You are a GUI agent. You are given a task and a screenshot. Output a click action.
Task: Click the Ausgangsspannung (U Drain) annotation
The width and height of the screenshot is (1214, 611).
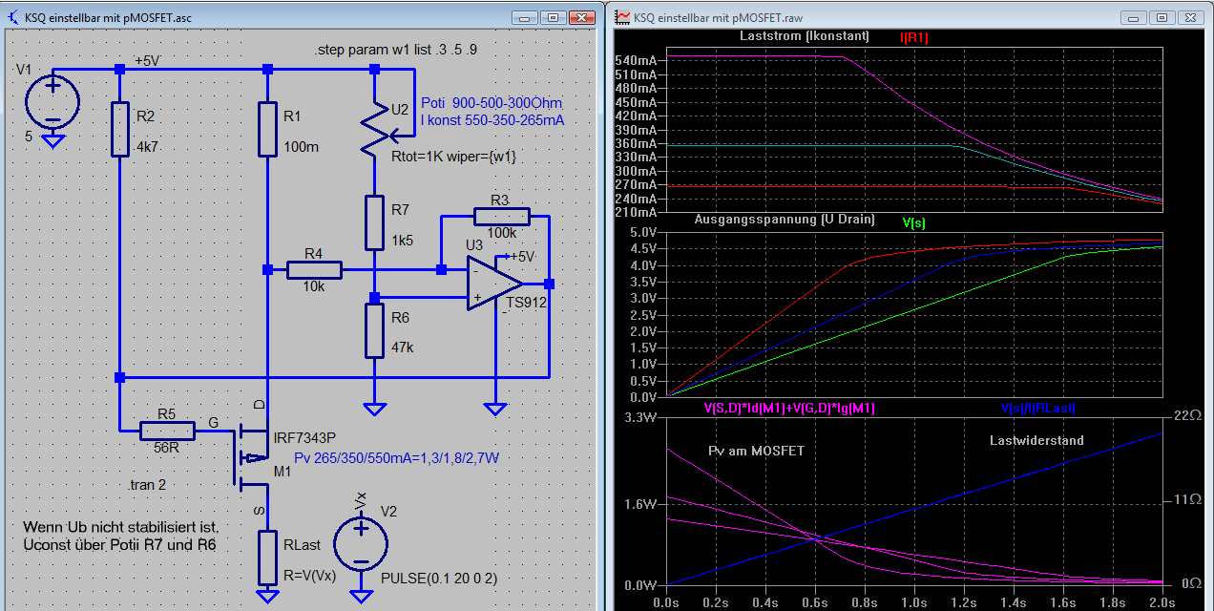point(785,219)
